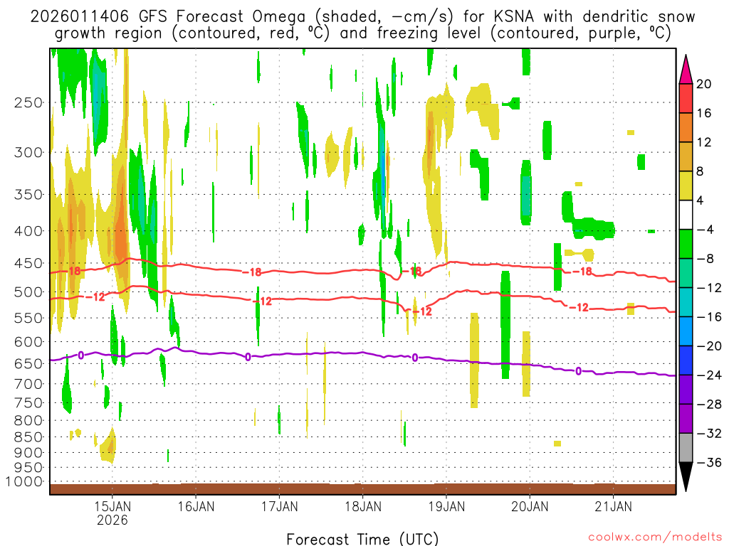Click the 15JAN date label on time axis
Image resolution: width=729 pixels, height=546 pixels.
click(x=112, y=506)
